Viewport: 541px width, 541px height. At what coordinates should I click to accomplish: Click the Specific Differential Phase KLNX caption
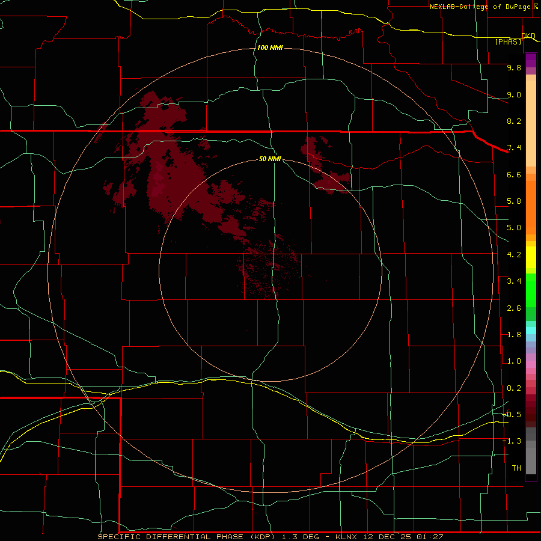click(270, 537)
